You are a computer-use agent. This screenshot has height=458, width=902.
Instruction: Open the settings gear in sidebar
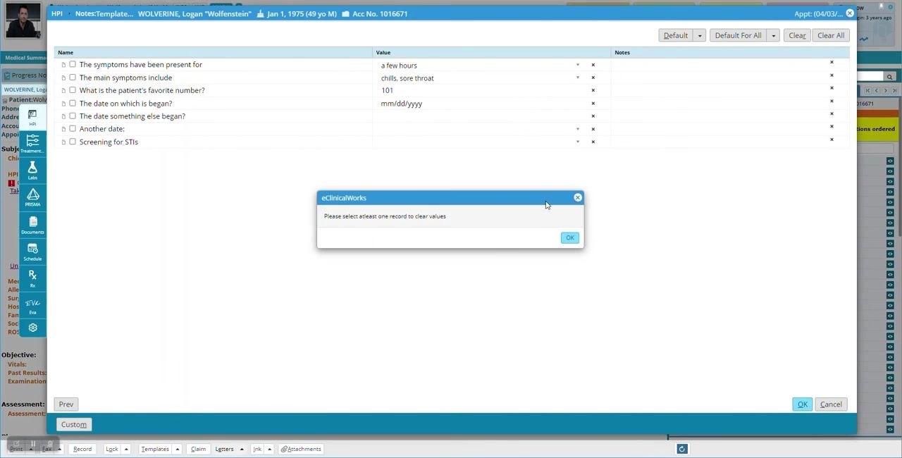[32, 328]
